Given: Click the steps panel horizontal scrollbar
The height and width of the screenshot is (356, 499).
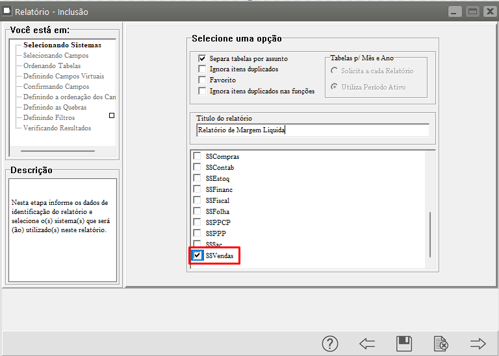Looking at the screenshot, I should pos(58,151).
